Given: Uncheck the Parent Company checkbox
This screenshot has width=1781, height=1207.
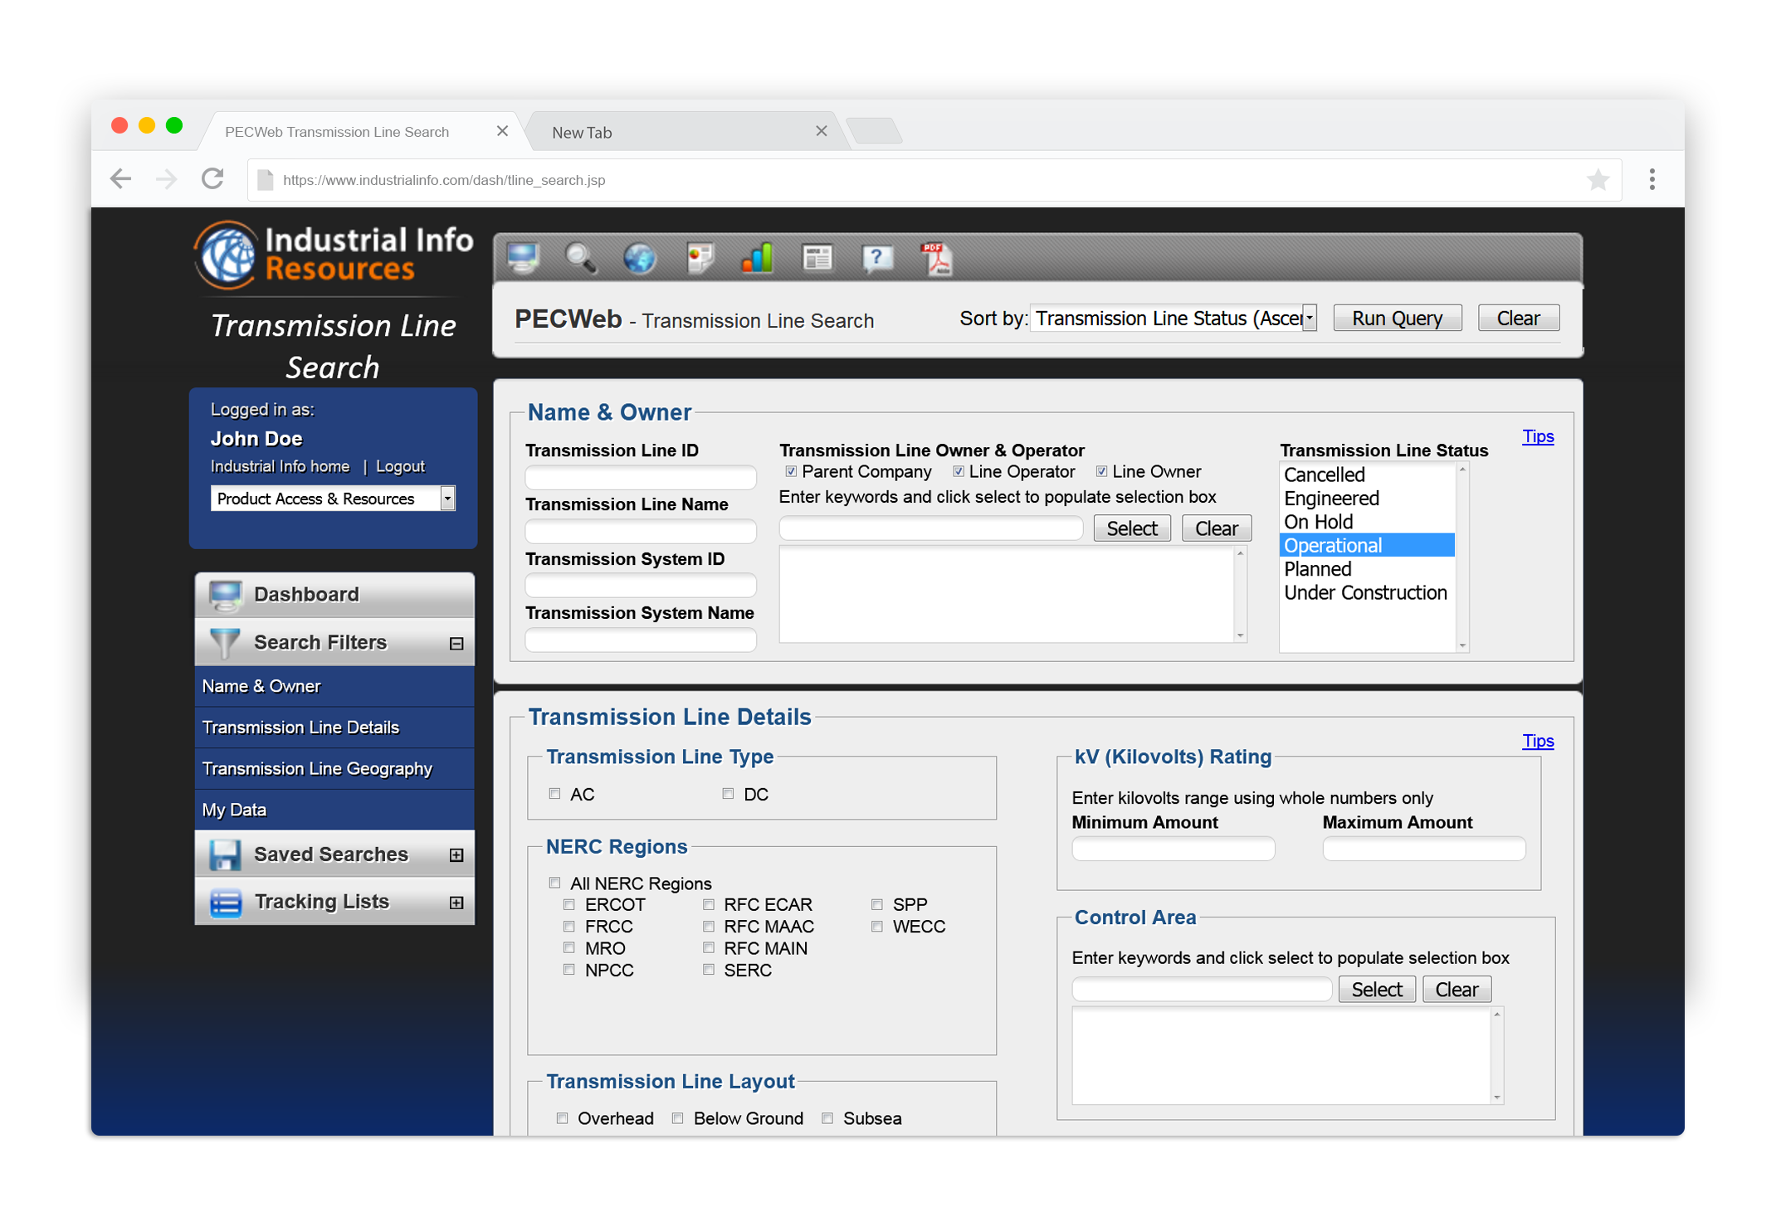Looking at the screenshot, I should tap(791, 472).
